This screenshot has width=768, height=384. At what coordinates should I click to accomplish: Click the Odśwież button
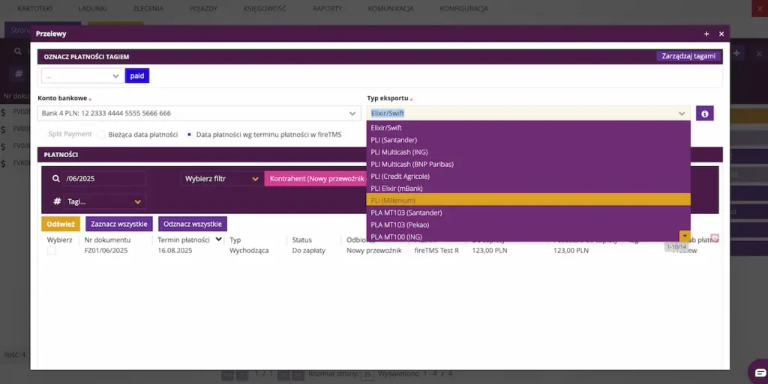click(61, 224)
